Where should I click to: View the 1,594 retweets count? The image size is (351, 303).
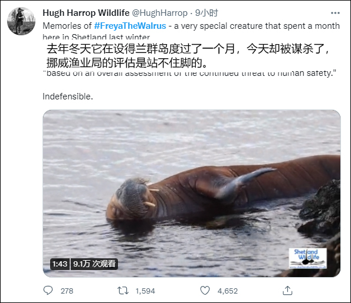tap(145, 291)
